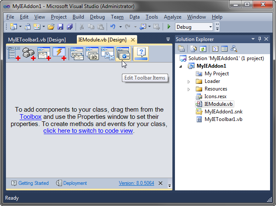This screenshot has width=276, height=206.
Task: Click the View Code icon in Solution Explorer
Action: pyautogui.click(x=215, y=49)
